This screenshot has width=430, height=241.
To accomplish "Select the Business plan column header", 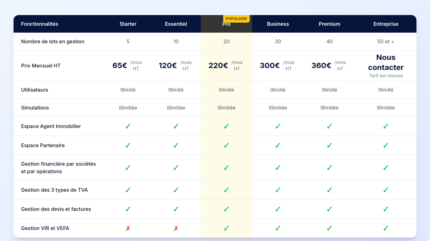I will tap(278, 24).
